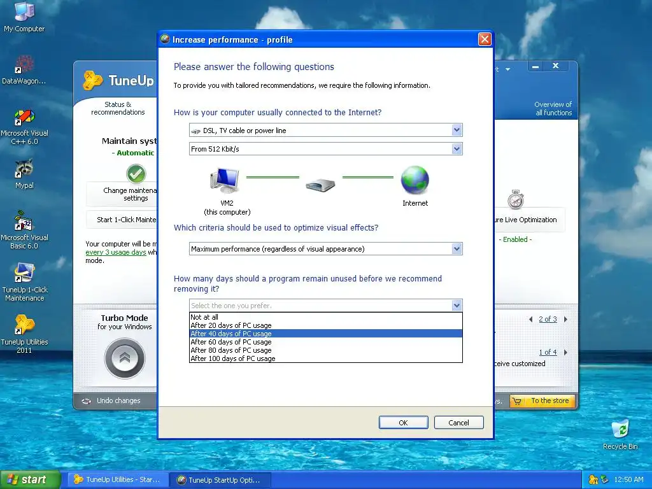This screenshot has height=489, width=652.
Task: Click the Undo changes arrow icon
Action: click(x=87, y=401)
